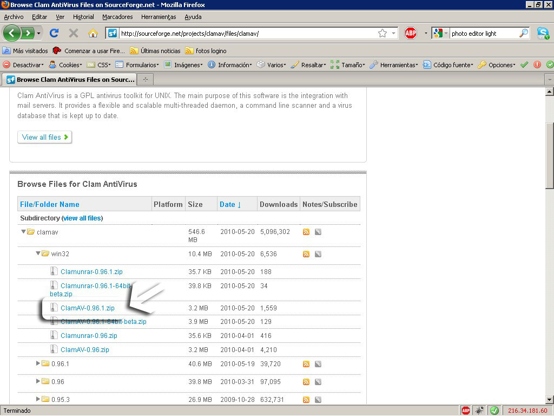Open notes icon for the 0.96.1 folder
The image size is (554, 416).
318,364
